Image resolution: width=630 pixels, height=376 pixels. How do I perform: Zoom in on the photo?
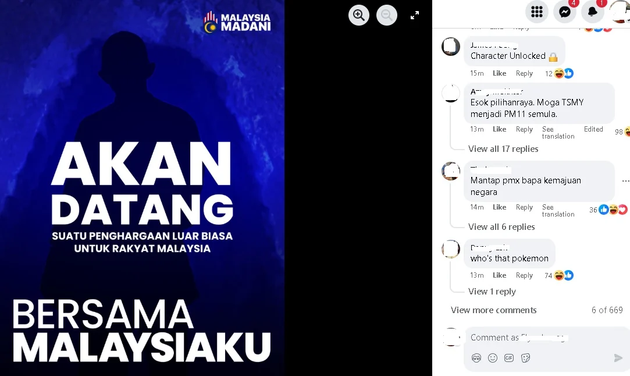pos(359,15)
